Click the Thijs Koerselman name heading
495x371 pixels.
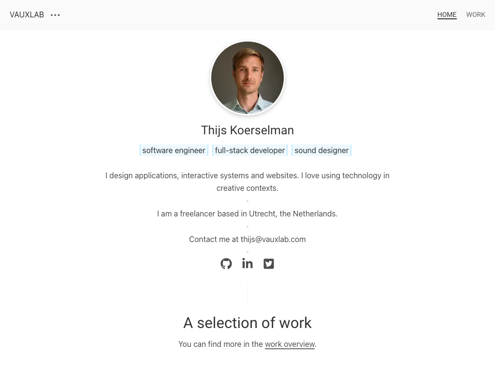(x=247, y=130)
